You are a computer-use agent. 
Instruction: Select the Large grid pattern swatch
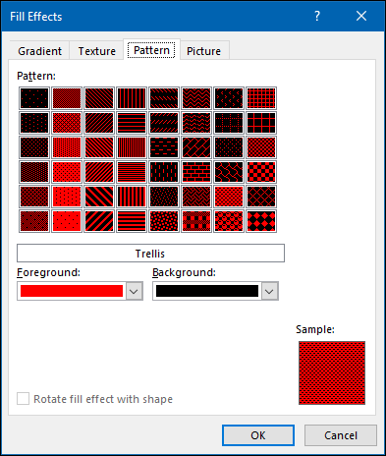[x=261, y=123]
